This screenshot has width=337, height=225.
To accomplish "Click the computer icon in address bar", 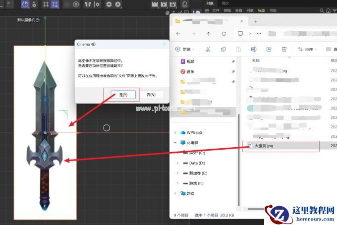I will 240,34.
